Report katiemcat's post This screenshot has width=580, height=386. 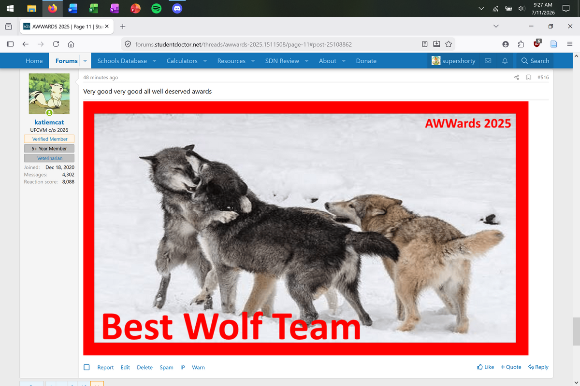point(105,367)
